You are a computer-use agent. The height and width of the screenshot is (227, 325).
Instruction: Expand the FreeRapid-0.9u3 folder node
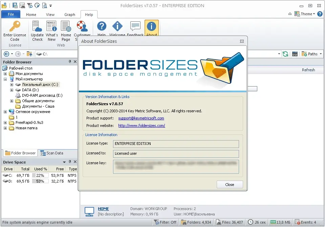(x=5, y=122)
